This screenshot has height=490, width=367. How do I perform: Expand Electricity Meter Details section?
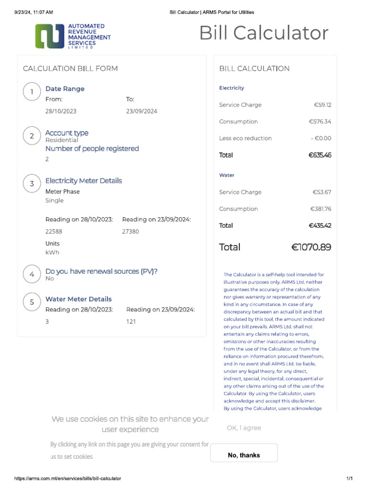tap(84, 180)
